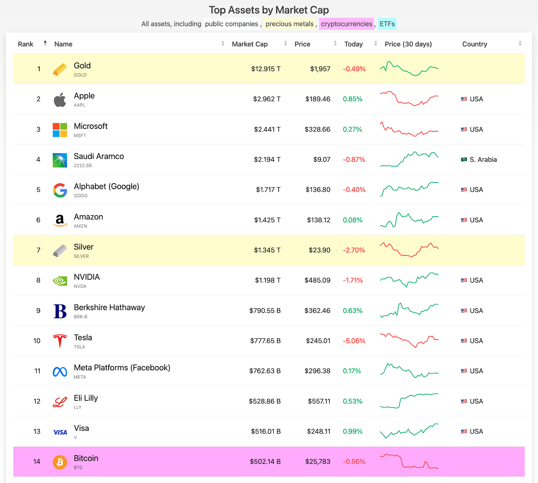The width and height of the screenshot is (538, 483).
Task: Click the USA flag in NVIDIA row
Action: pos(464,280)
